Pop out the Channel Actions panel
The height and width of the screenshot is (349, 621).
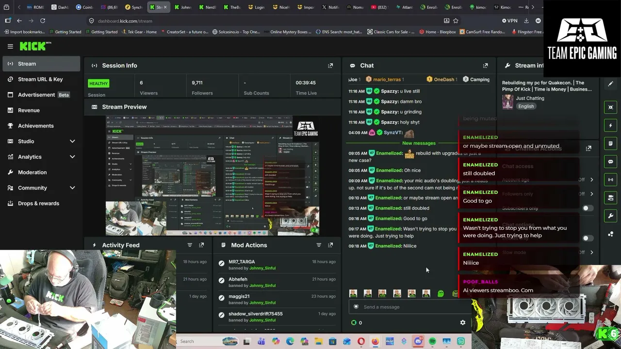pos(588,148)
